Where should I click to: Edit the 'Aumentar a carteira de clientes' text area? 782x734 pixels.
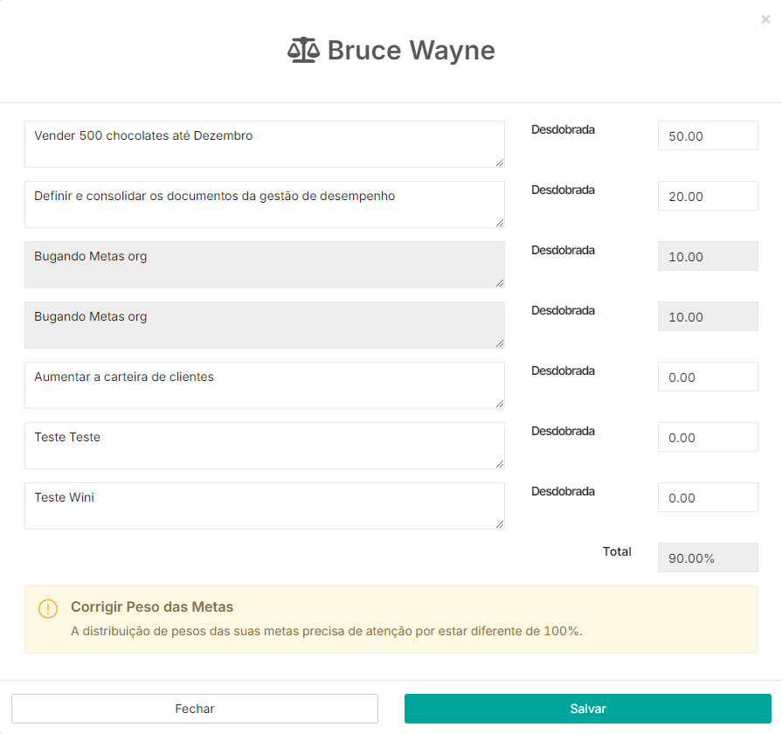click(x=265, y=385)
